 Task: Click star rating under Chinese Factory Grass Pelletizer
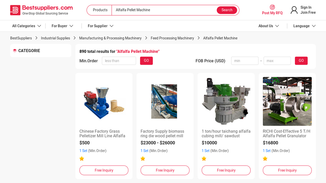point(82,159)
